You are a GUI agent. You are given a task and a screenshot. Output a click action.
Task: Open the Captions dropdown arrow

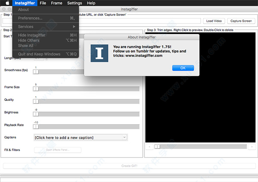pyautogui.click(x=124, y=137)
